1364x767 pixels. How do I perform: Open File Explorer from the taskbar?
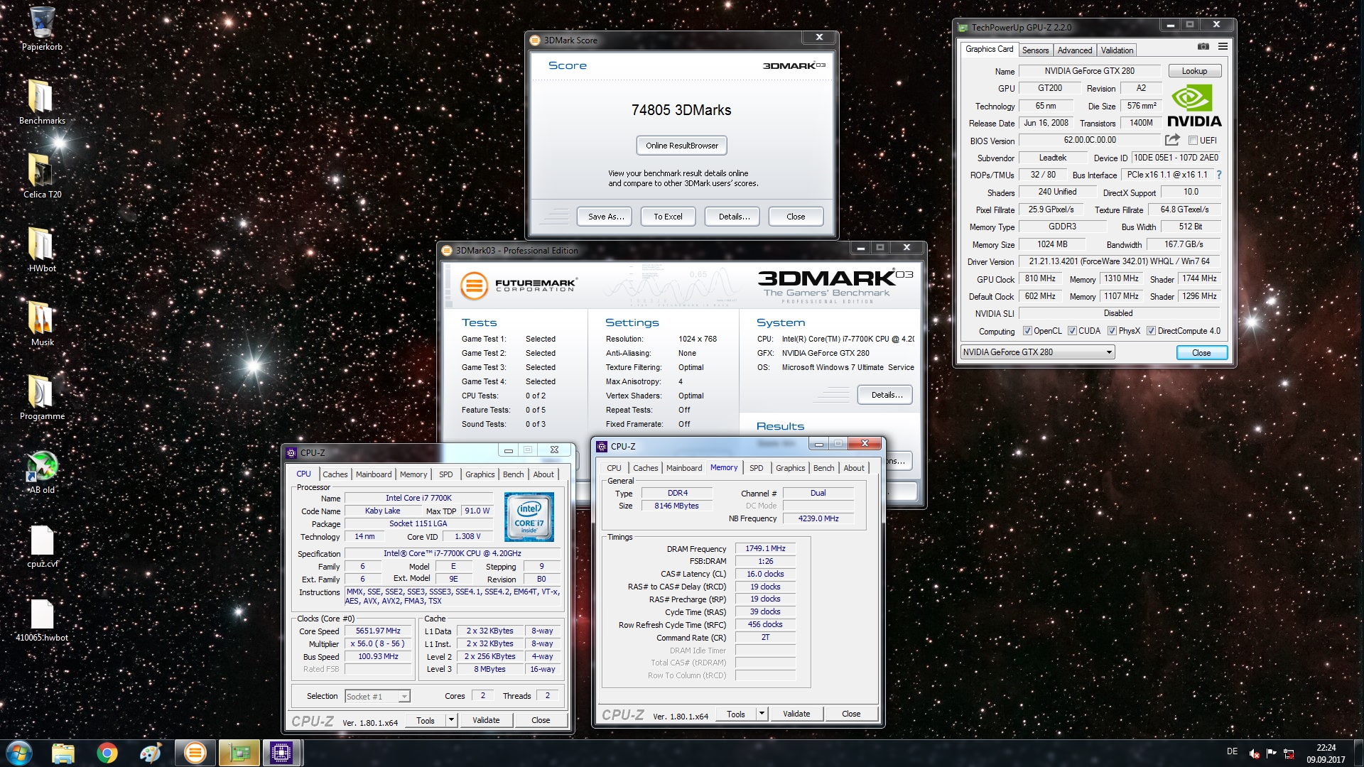(63, 753)
